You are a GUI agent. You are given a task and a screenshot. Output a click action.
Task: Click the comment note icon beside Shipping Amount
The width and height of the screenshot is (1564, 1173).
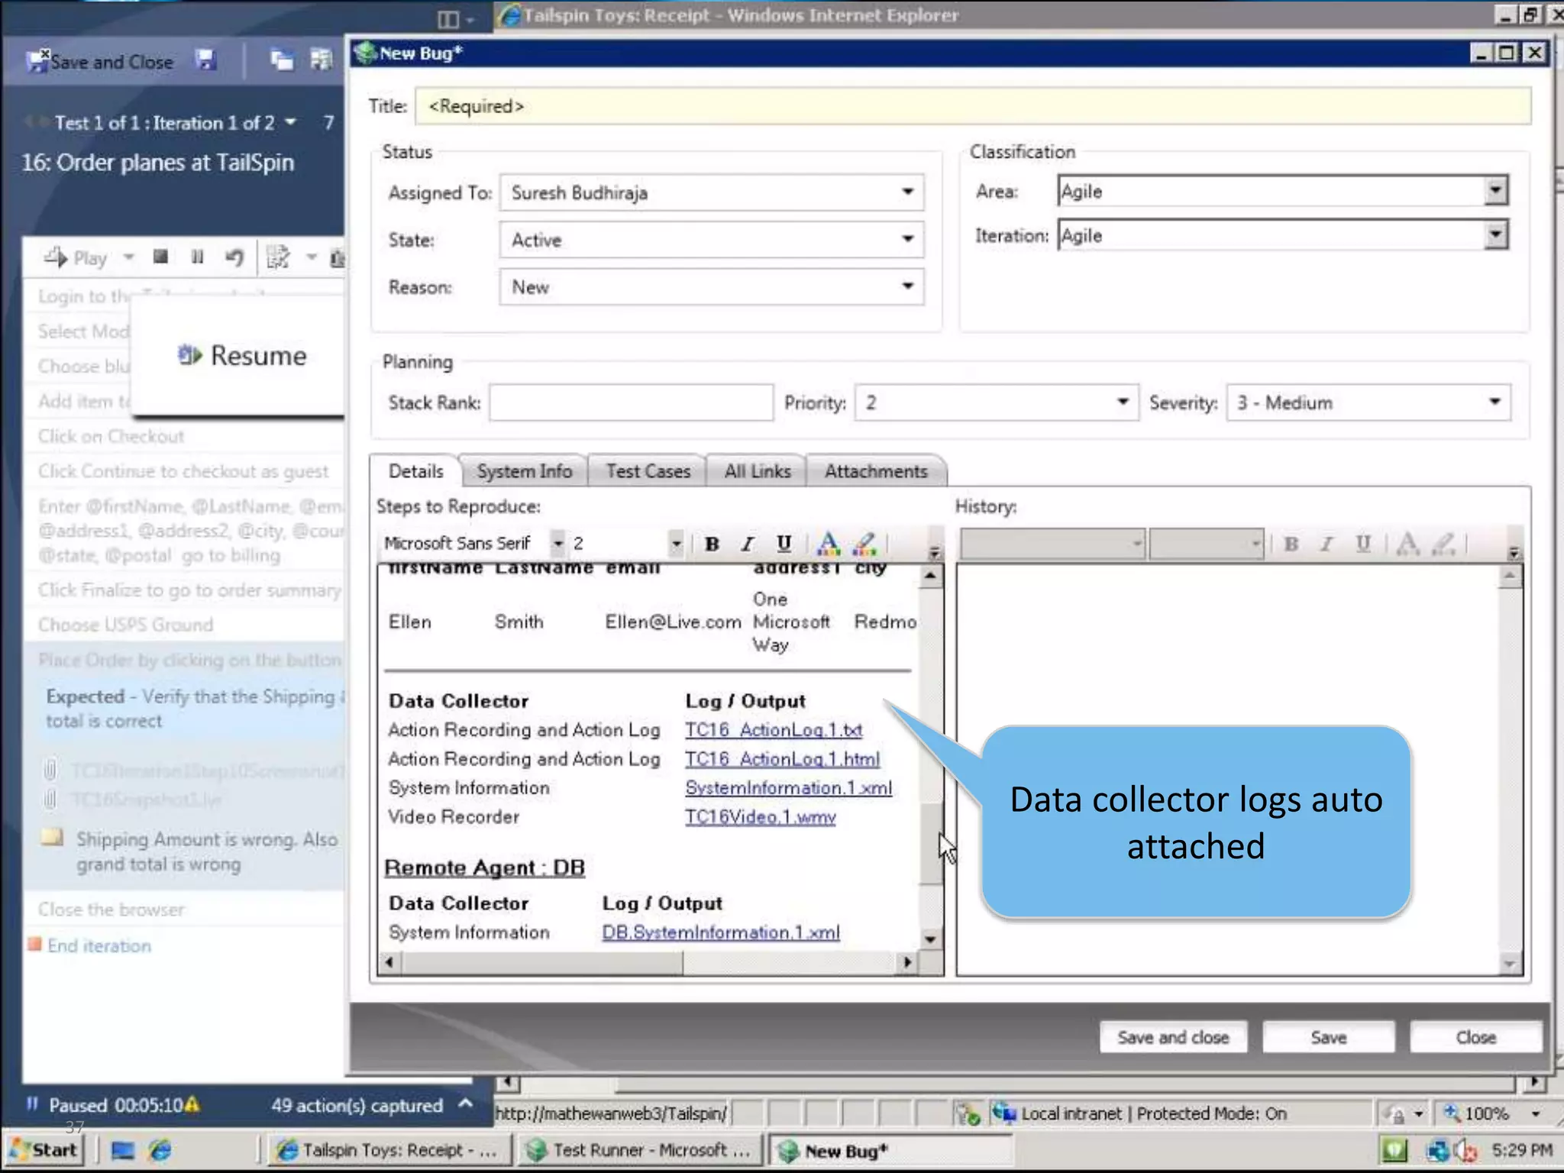point(52,838)
